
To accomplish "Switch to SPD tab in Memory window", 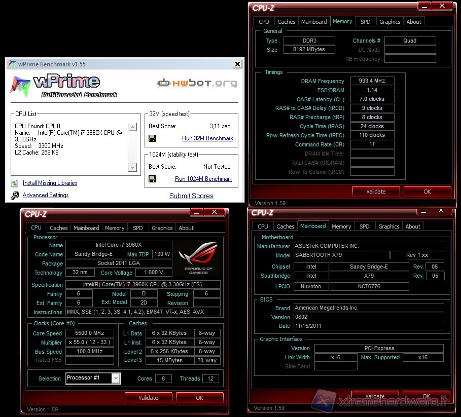I will click(365, 22).
